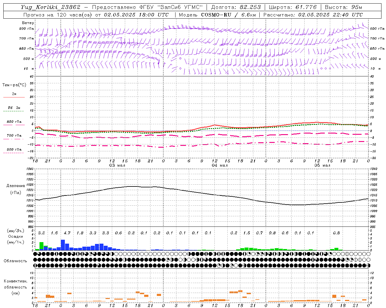
Task: Click the '(мм/3ч.)' precipitation unit label
Action: pyautogui.click(x=16, y=231)
